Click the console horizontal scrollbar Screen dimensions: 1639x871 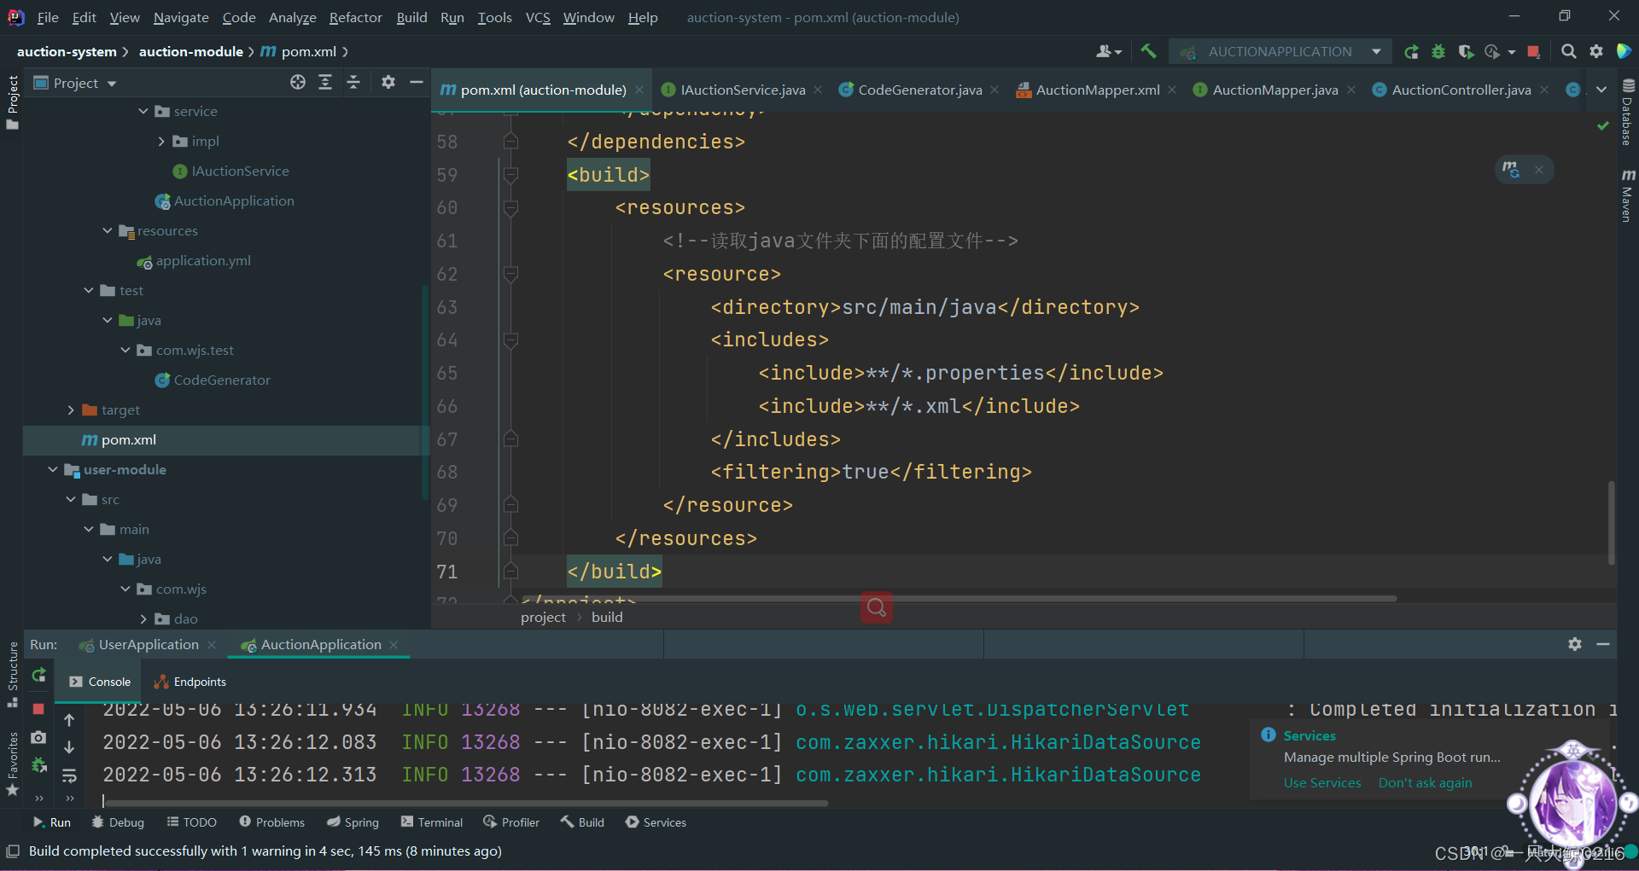coord(465,803)
